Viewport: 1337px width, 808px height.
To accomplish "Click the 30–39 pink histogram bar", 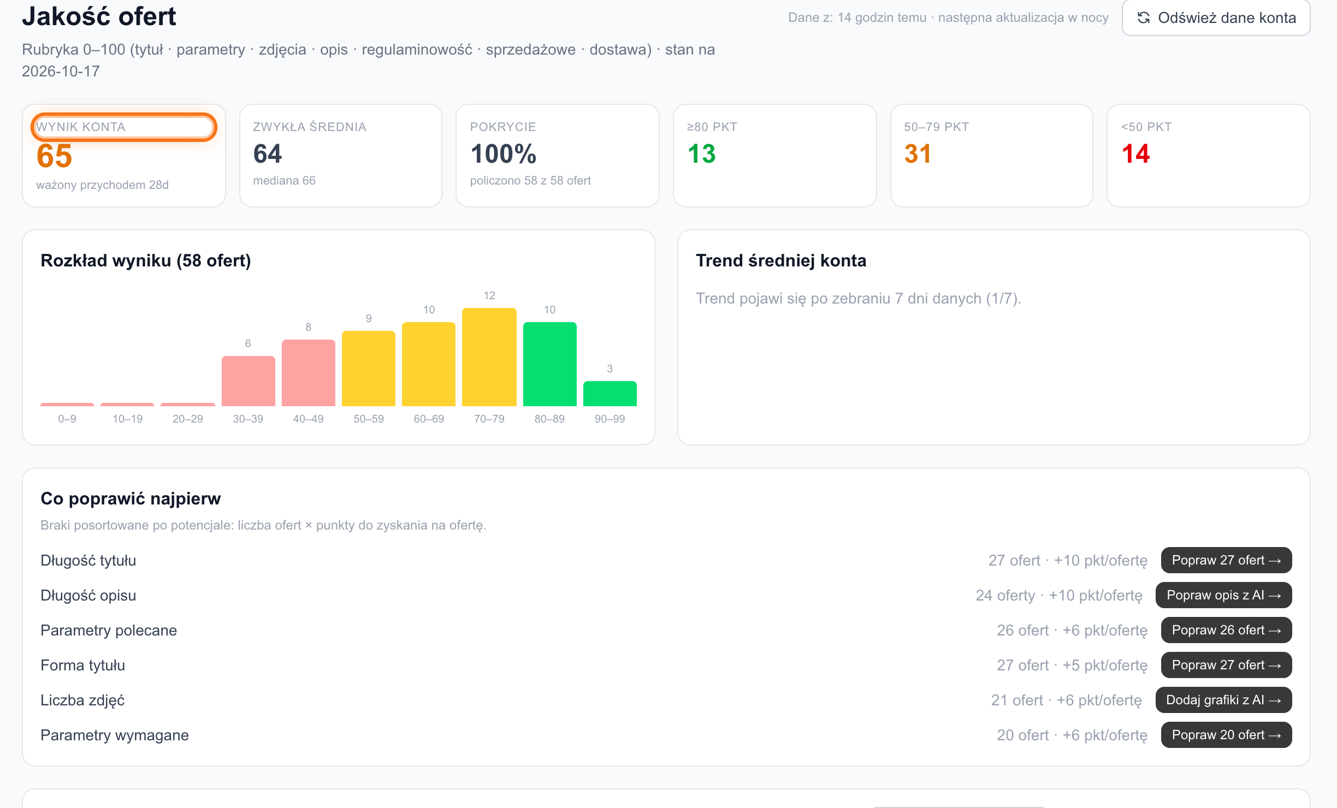I will (249, 381).
